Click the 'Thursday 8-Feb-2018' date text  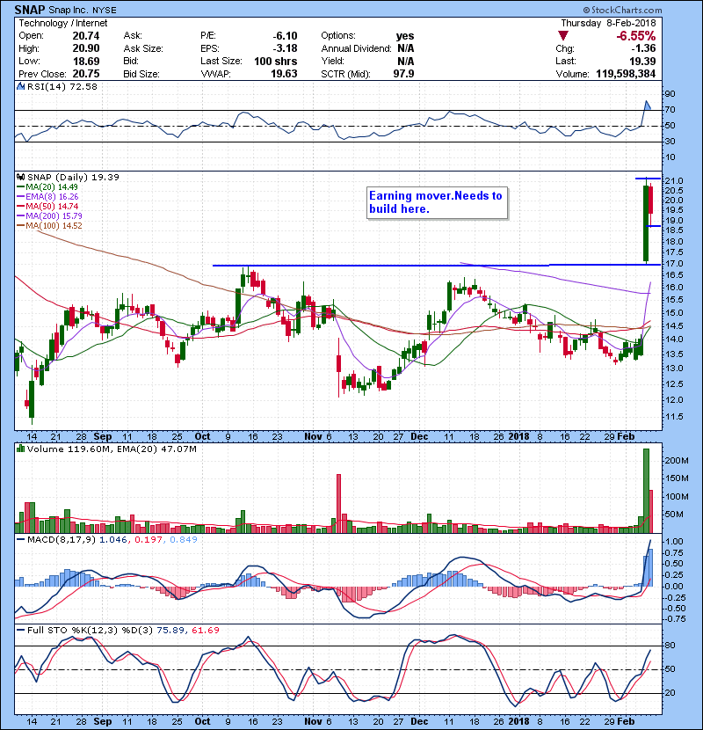tap(608, 23)
